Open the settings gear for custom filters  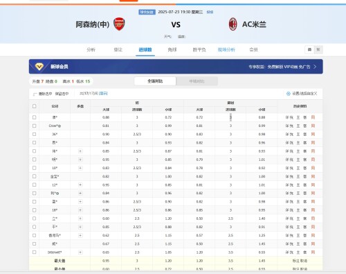289,94
